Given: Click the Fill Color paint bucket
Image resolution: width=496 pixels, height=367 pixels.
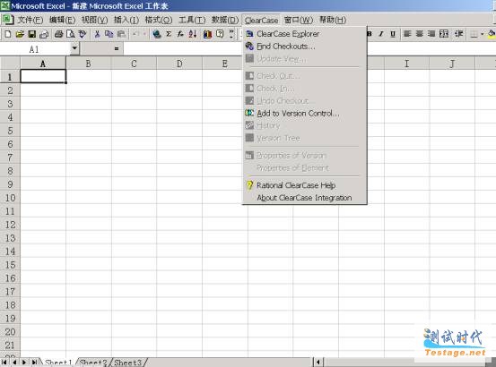Looking at the screenshot, I should point(492,34).
